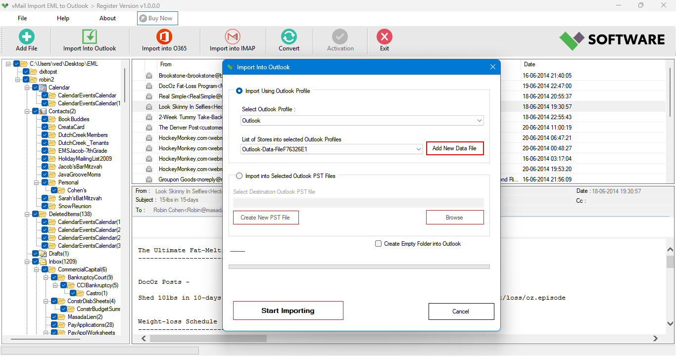Select the PayApplications(28) tree folder
Screen dimensions: 676x356
point(91,325)
